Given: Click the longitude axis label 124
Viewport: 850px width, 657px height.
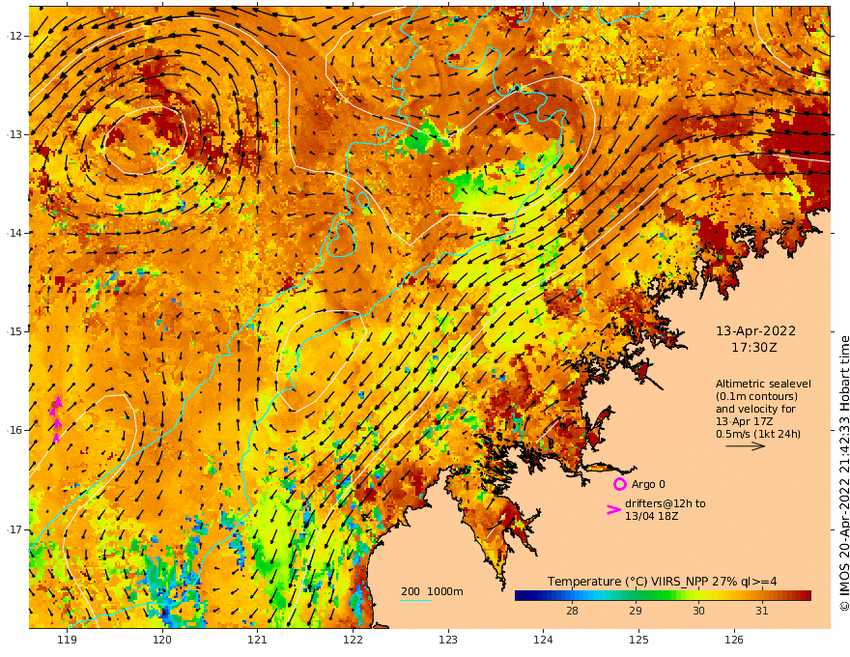Looking at the screenshot, I should tap(543, 641).
